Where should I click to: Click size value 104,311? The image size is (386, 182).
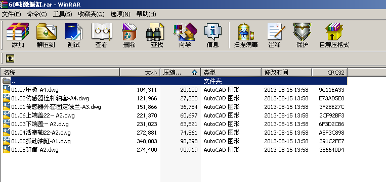(147, 90)
